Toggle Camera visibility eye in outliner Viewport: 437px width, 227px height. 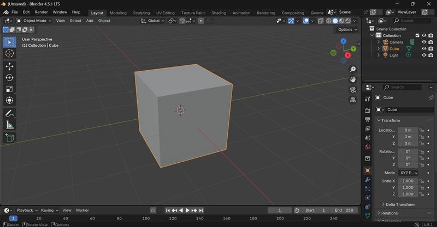coord(424,42)
